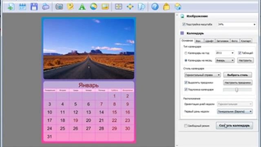Viewport: 261px width, 147px height.
Task: Click the up arrow of side panel scrollbar
Action: 177,15
